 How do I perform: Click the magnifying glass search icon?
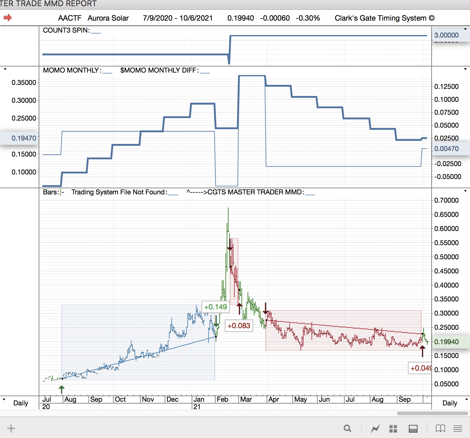click(x=347, y=428)
